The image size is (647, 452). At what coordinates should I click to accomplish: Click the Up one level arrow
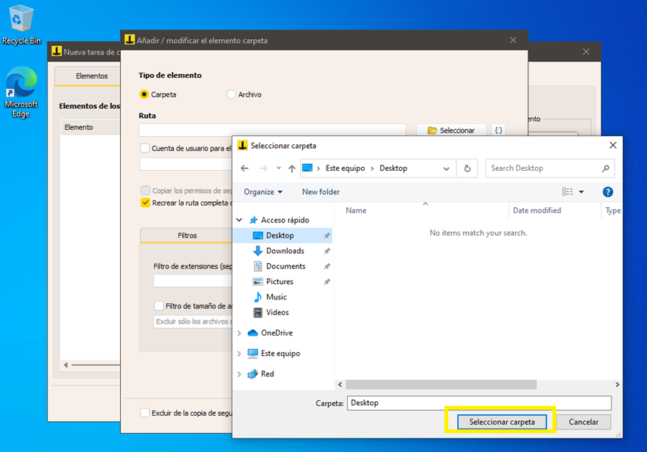pyautogui.click(x=292, y=169)
